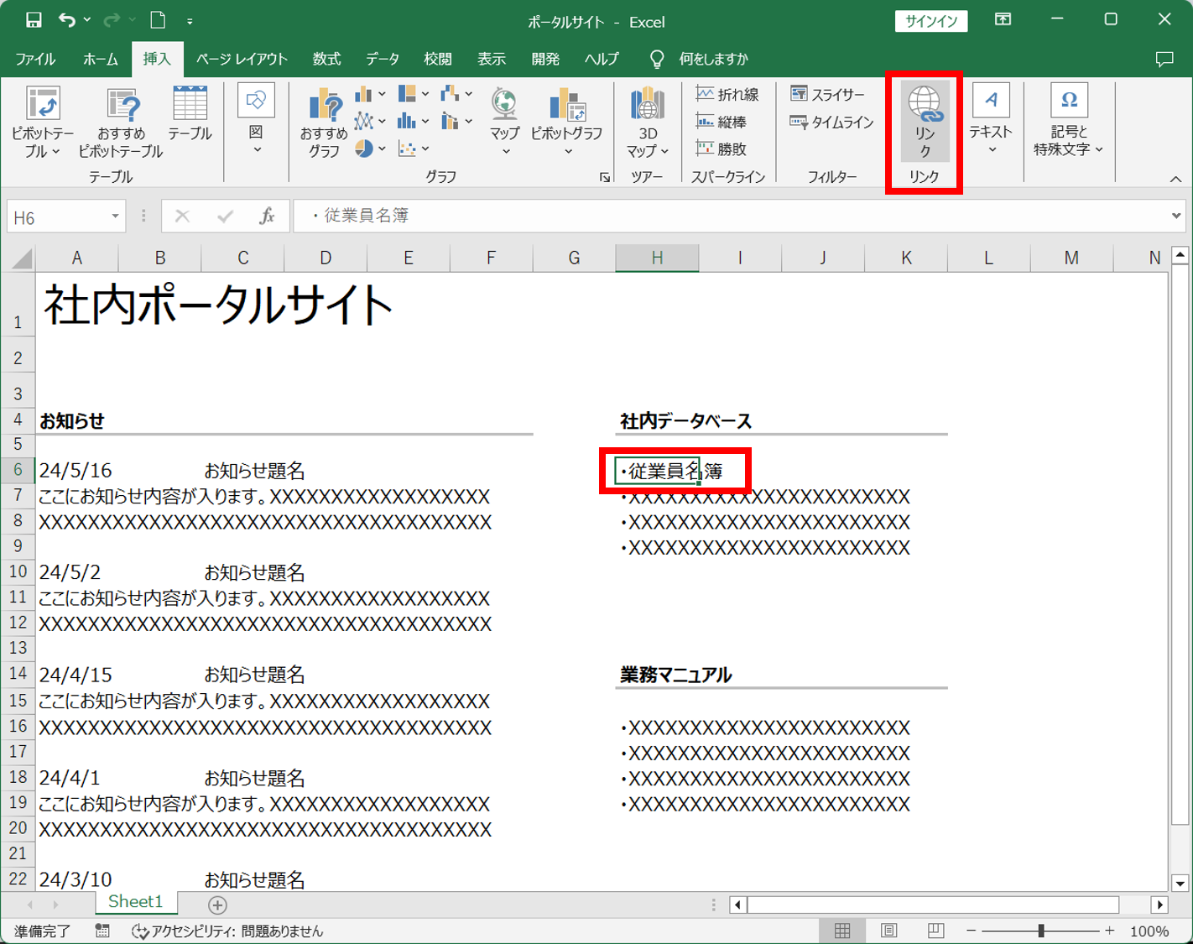
Task: Switch to the Data ribbon tab
Action: (x=382, y=59)
